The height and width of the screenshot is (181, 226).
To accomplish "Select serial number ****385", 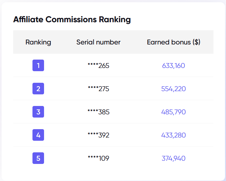I will tap(98, 112).
